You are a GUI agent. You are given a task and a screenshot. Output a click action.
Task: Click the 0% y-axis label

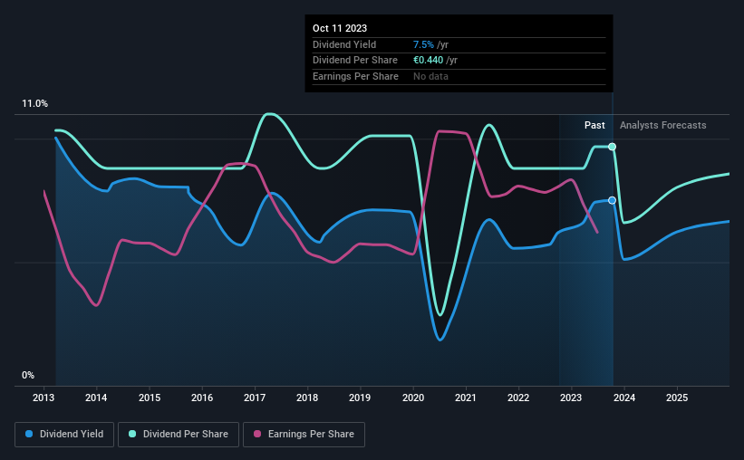point(28,375)
